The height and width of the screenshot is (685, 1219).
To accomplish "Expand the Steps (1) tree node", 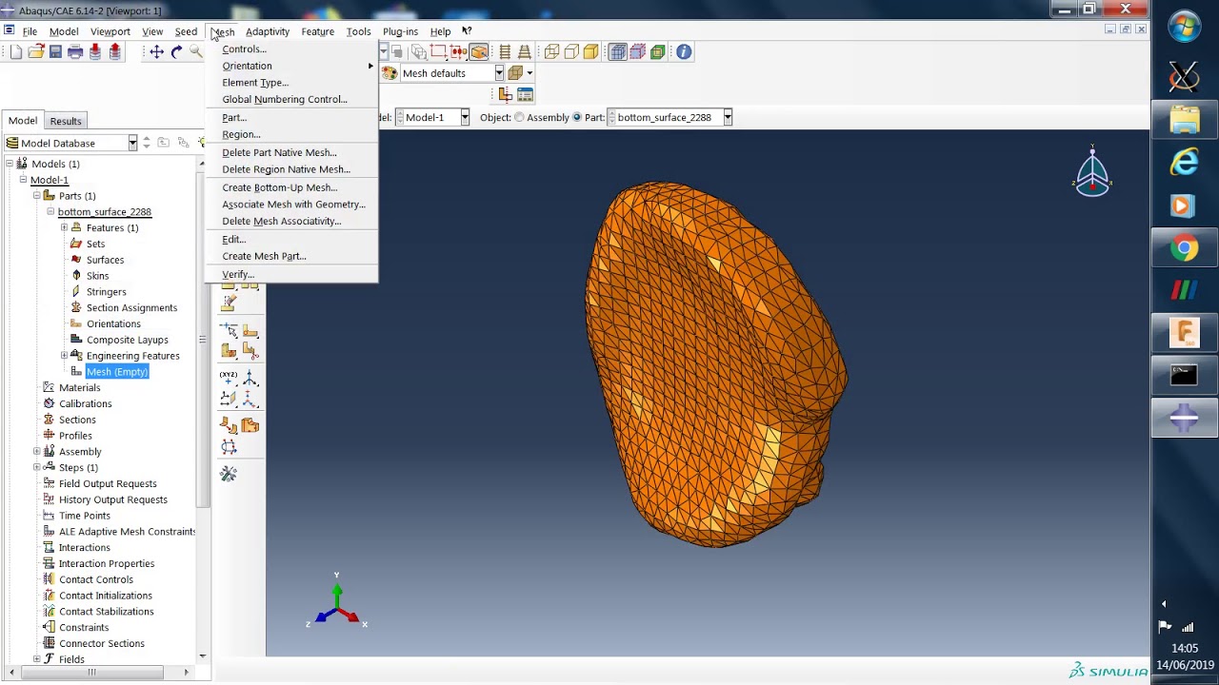I will (x=36, y=467).
